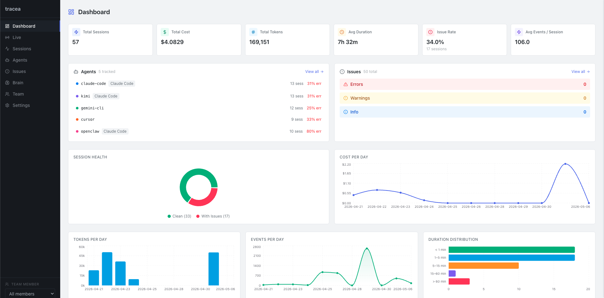The width and height of the screenshot is (604, 298).
Task: Select the gemini-cli agent row
Action: [x=198, y=108]
